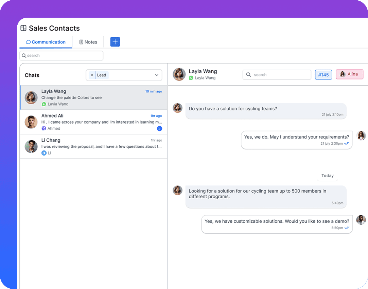
Task: Focus the conversation search field
Action: pyautogui.click(x=277, y=75)
